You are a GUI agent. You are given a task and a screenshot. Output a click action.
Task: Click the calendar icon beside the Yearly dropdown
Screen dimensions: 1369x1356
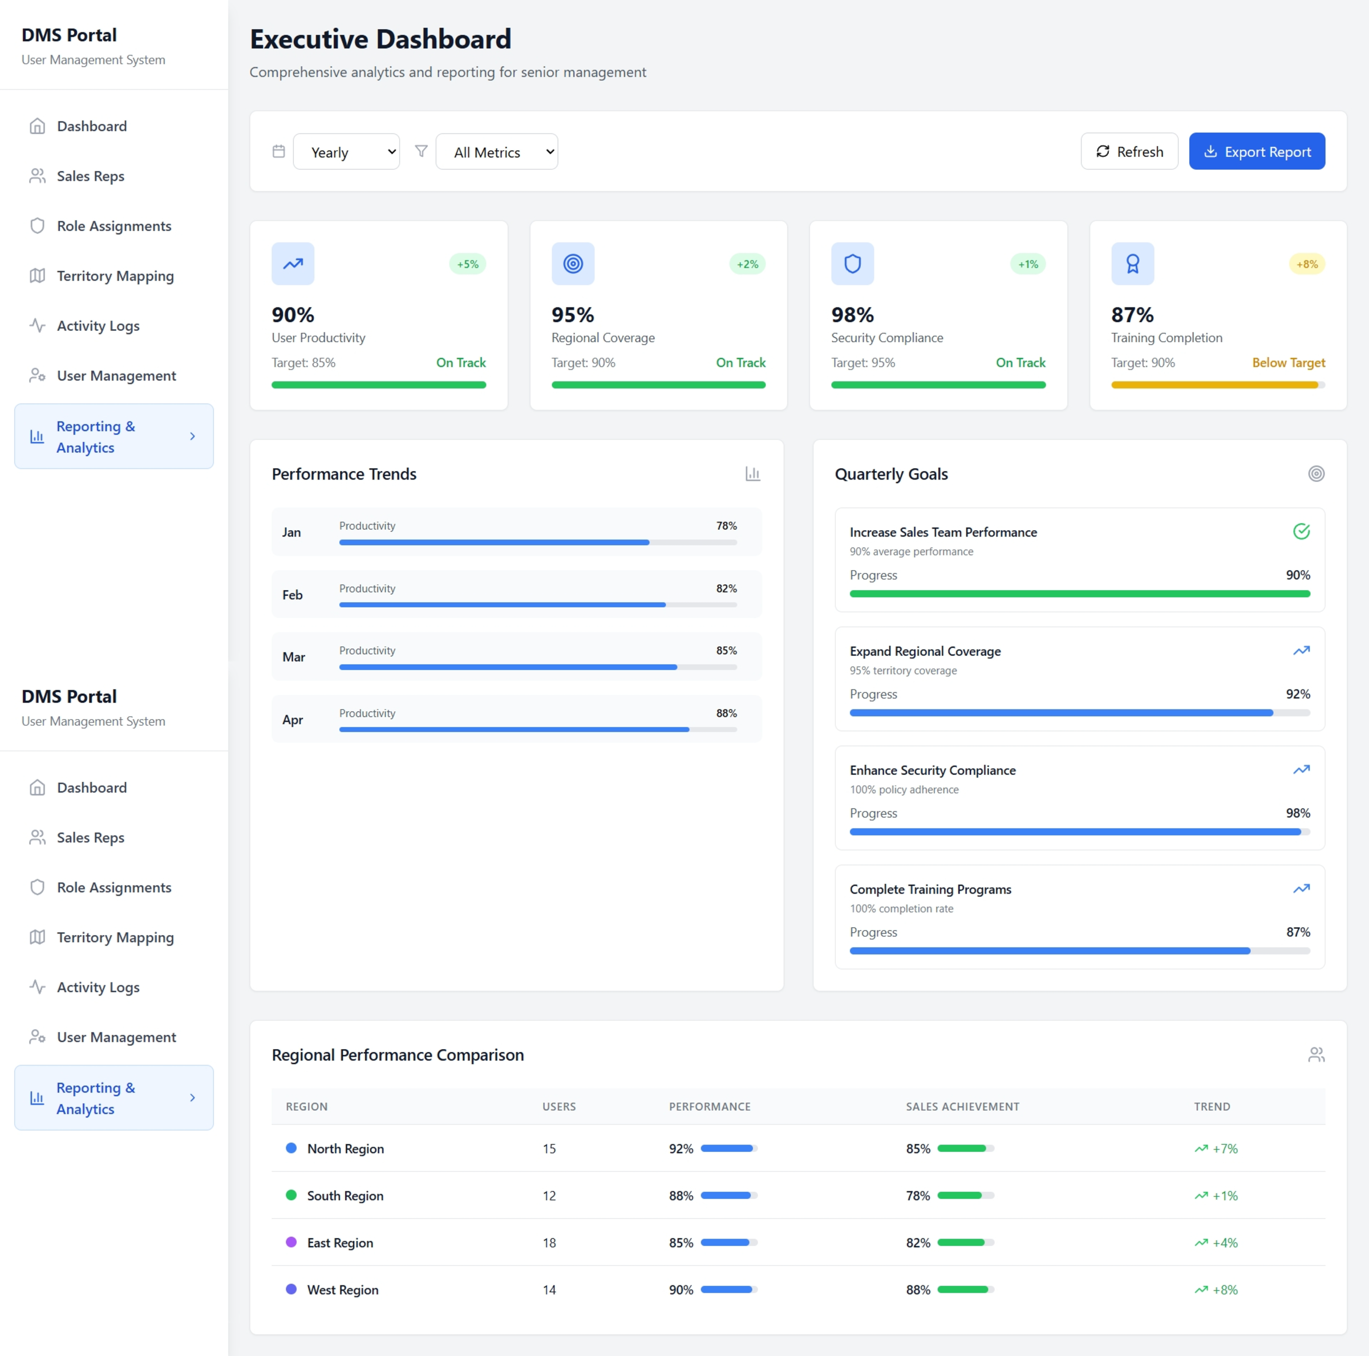(278, 151)
